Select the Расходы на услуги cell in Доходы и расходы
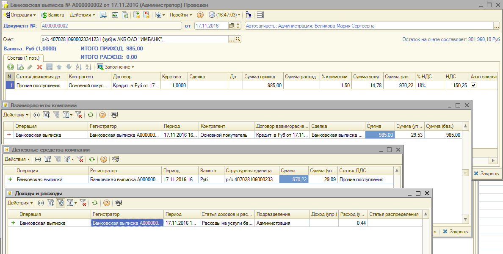 [227, 223]
